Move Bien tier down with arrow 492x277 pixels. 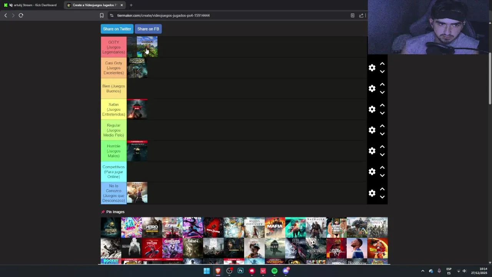click(382, 92)
